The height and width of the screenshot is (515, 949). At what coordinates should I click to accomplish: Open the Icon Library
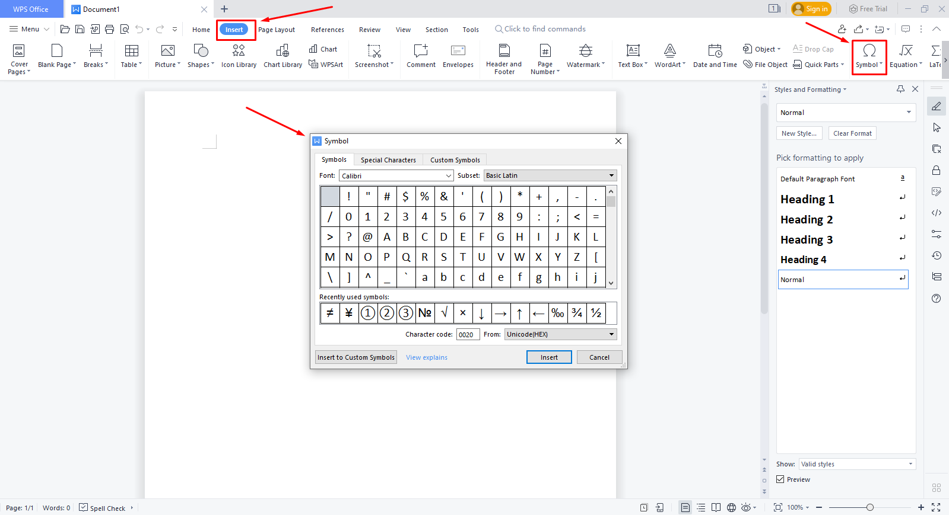(x=239, y=57)
